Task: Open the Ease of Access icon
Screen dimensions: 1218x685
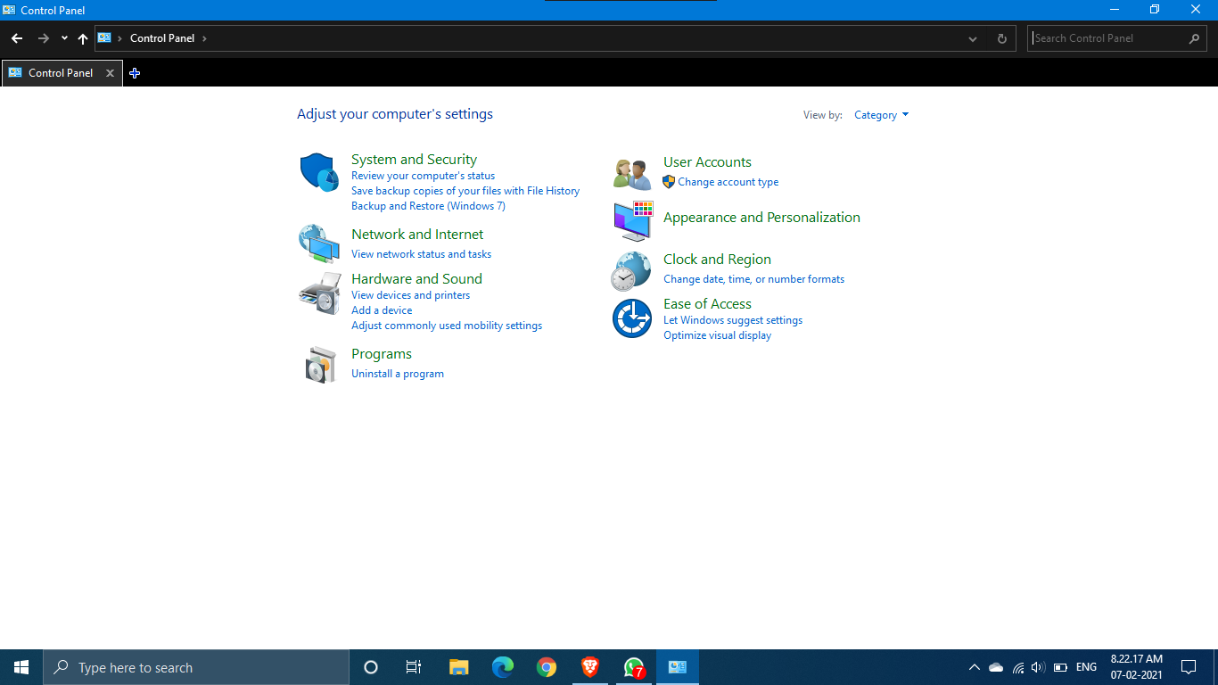Action: click(x=632, y=318)
